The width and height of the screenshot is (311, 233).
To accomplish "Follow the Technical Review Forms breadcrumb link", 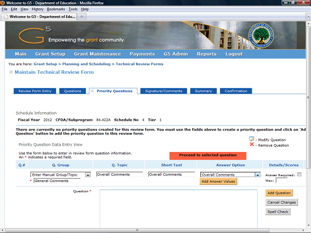I will tap(139, 64).
